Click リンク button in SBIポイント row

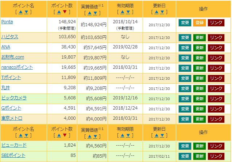(216, 157)
